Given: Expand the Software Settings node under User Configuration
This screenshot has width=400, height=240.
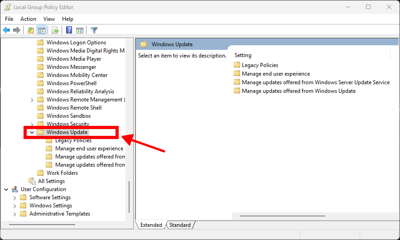Looking at the screenshot, I should [x=14, y=197].
